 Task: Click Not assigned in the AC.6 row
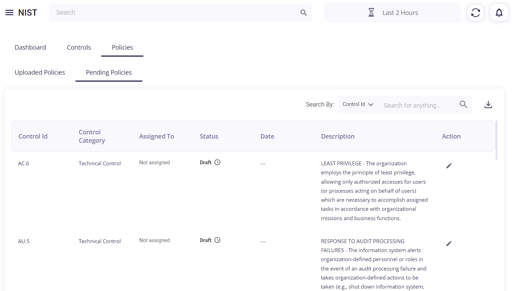pyautogui.click(x=154, y=163)
